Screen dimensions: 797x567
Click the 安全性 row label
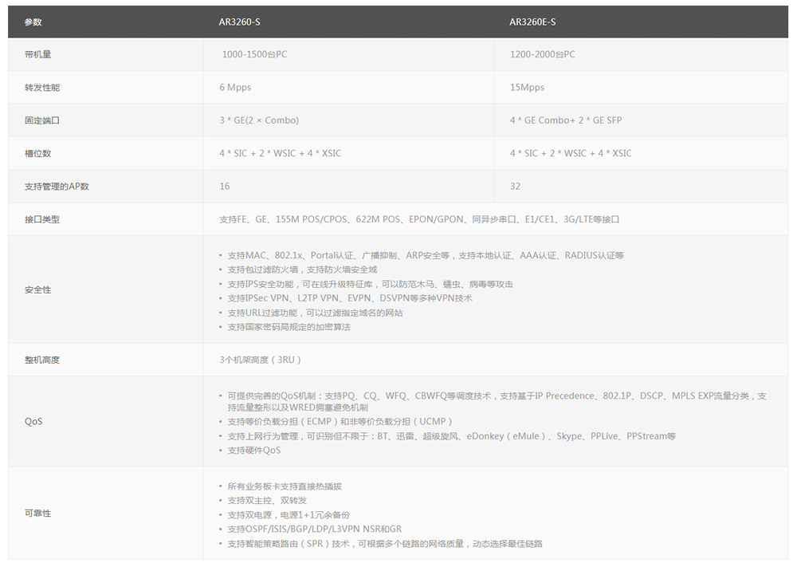[33, 289]
